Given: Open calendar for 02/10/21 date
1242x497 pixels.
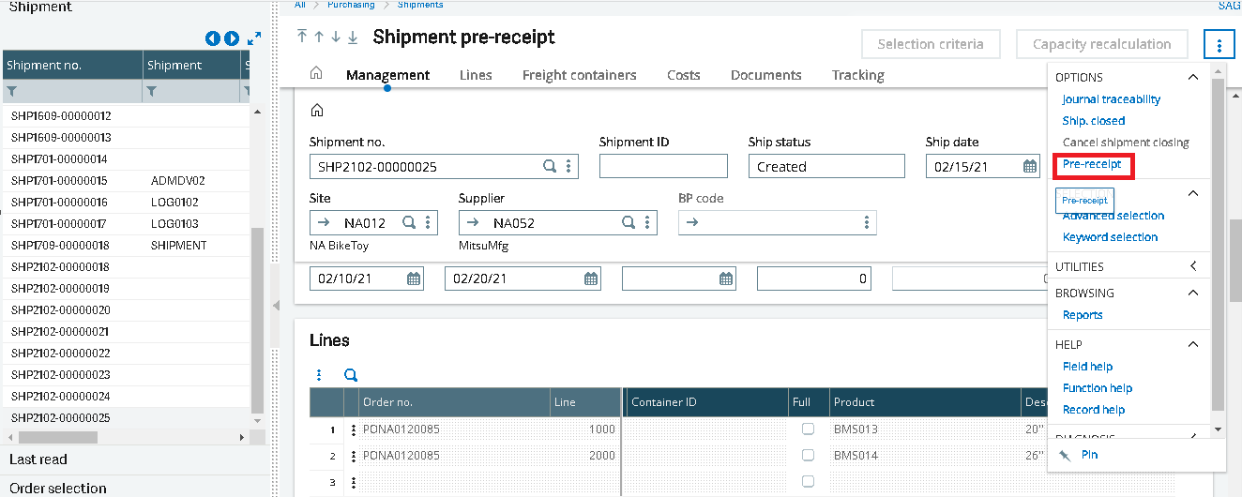Looking at the screenshot, I should (414, 279).
